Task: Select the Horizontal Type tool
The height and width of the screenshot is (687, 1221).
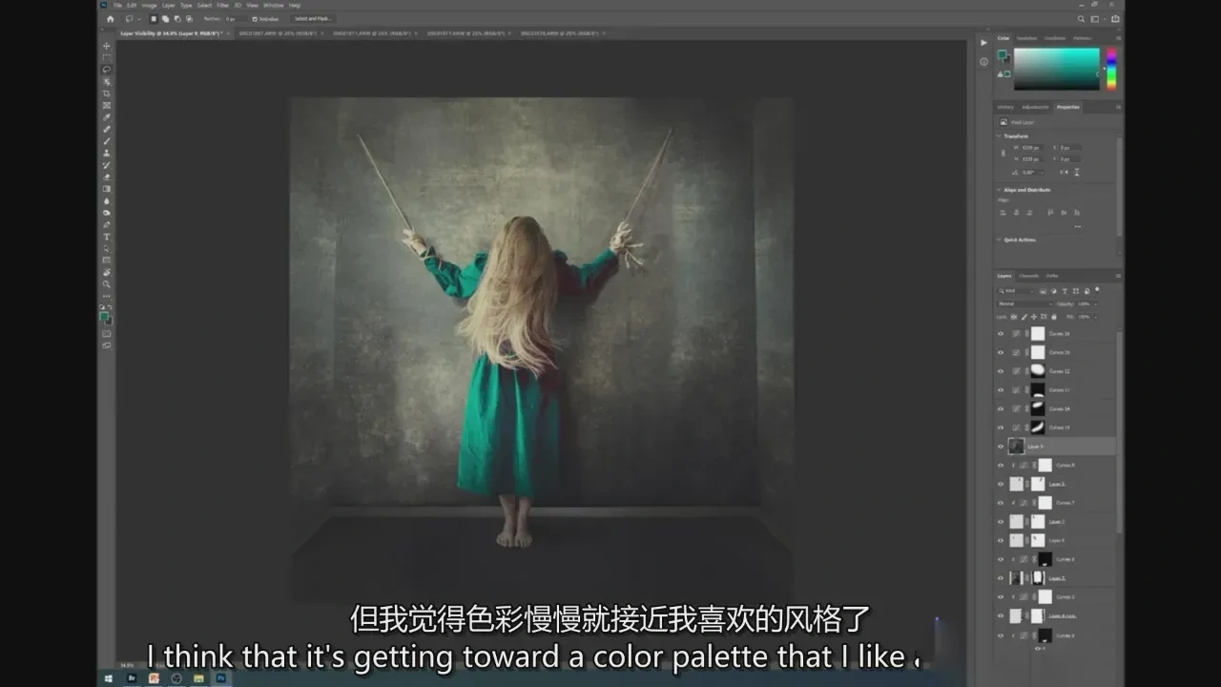Action: pos(107,237)
